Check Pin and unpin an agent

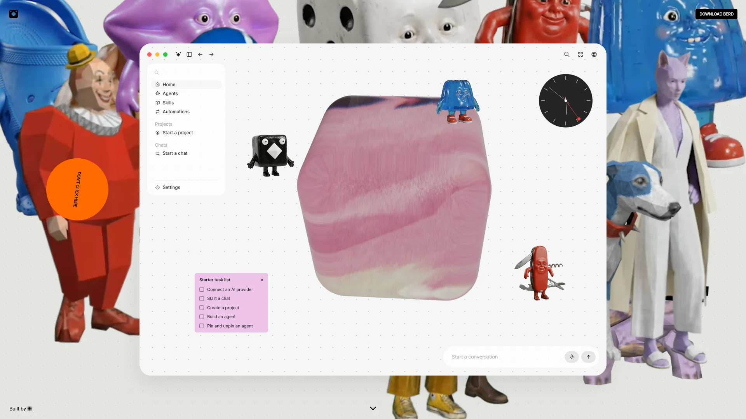202,326
